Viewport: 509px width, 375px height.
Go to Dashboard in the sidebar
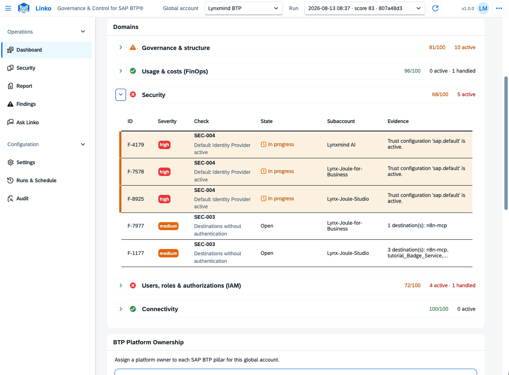tap(47, 50)
